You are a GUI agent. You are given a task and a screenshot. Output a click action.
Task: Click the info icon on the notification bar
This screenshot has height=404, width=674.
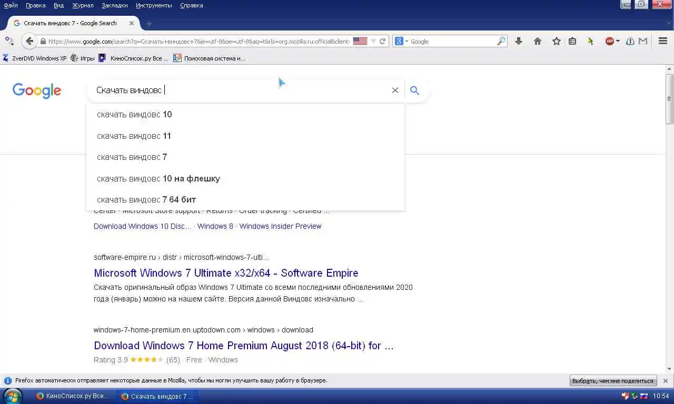[x=8, y=380]
